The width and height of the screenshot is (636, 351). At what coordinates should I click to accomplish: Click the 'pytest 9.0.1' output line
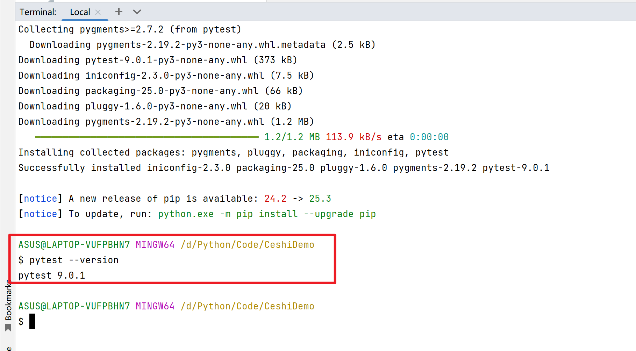(x=52, y=275)
